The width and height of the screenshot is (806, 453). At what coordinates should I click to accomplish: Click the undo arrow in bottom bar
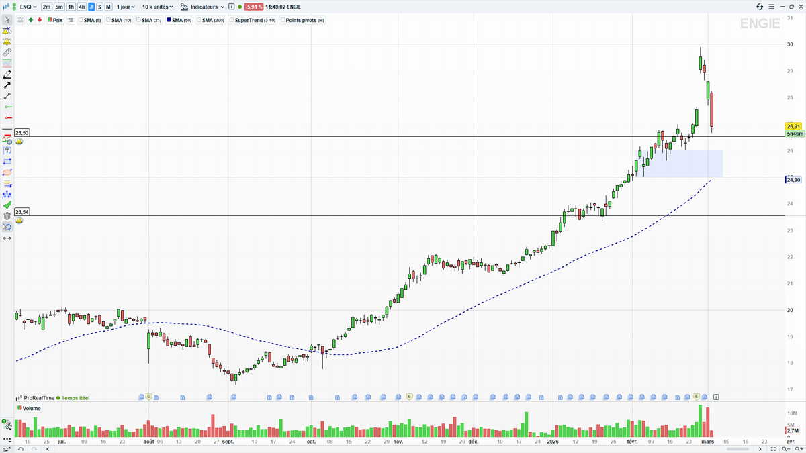click(x=21, y=449)
